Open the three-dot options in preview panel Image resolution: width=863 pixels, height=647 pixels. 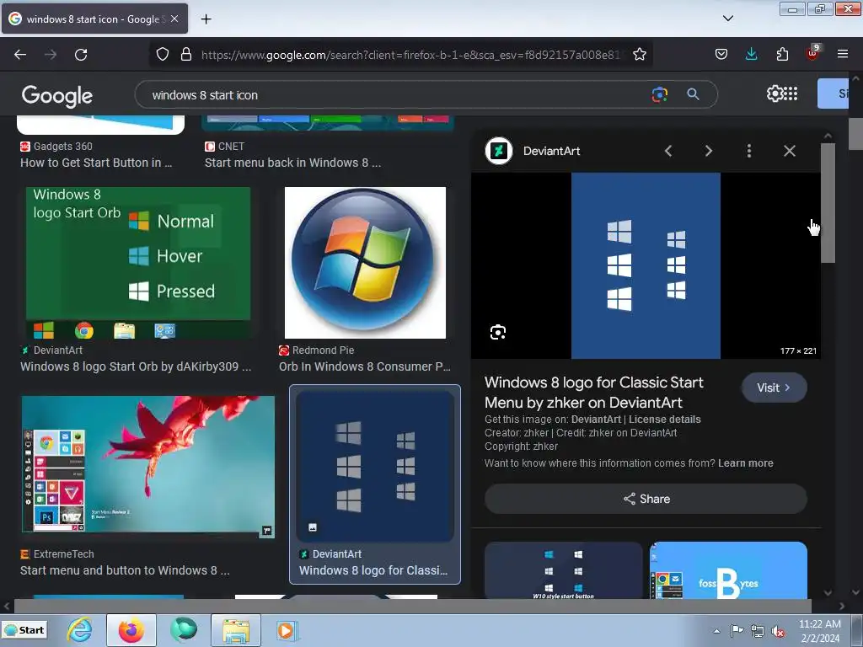749,151
